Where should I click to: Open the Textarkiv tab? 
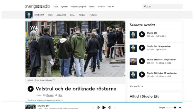(93, 15)
